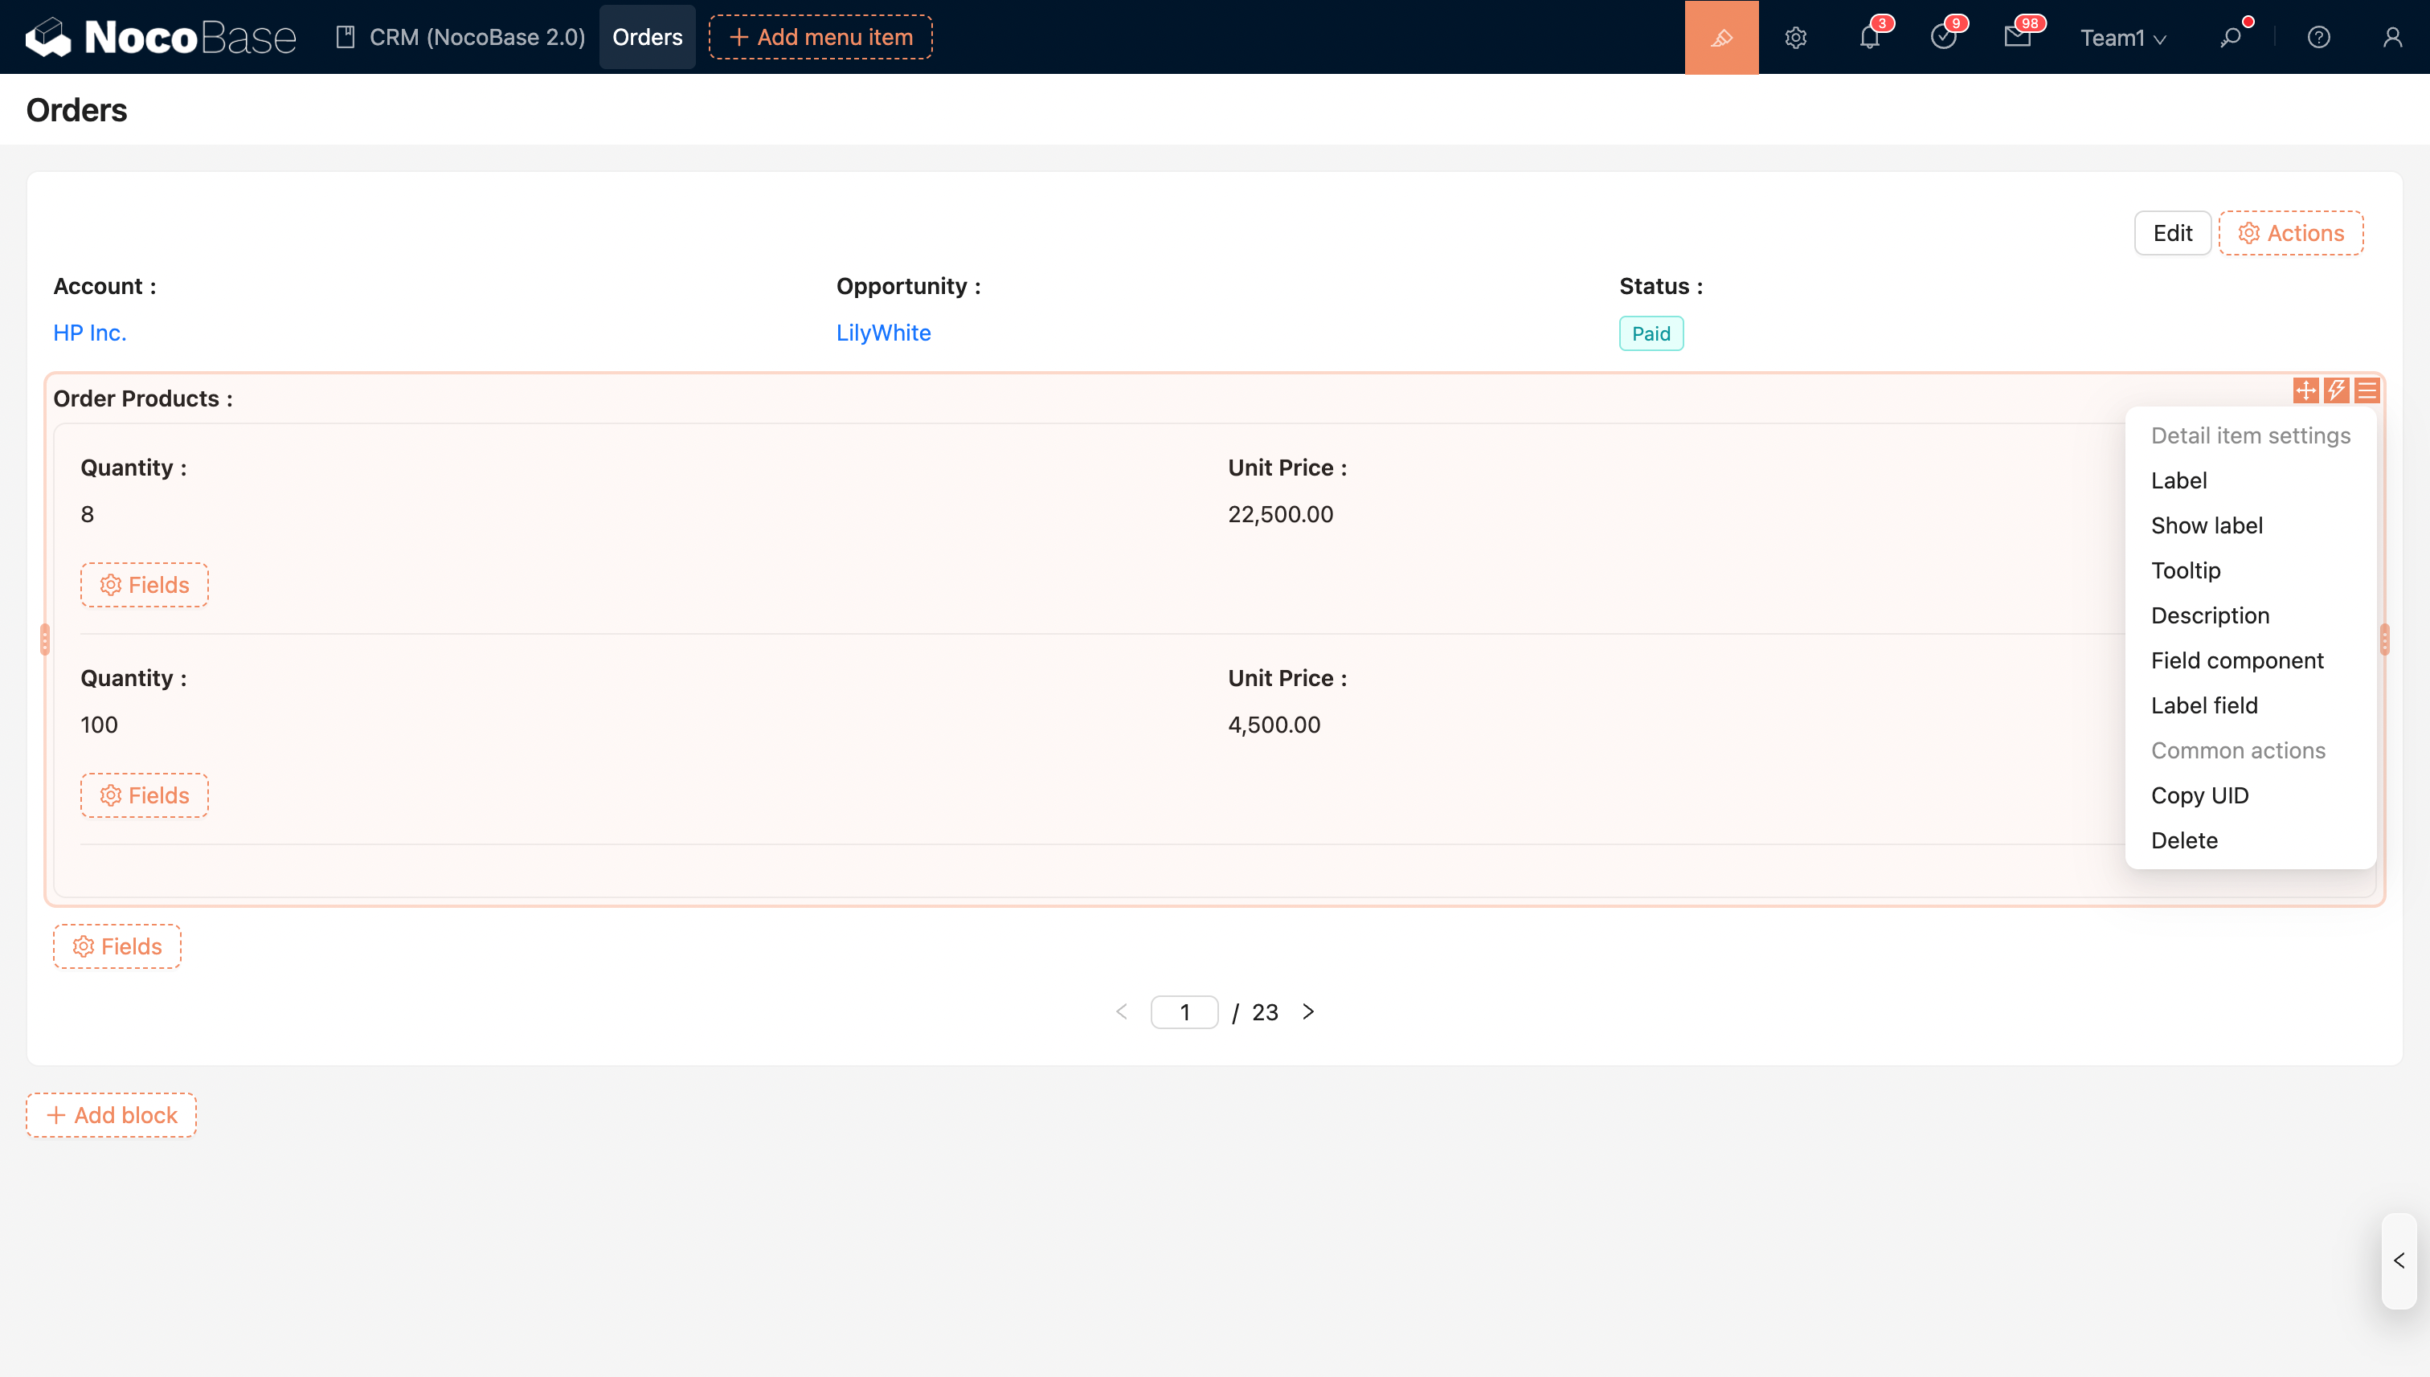Toggle the Show label menu option
The height and width of the screenshot is (1377, 2430).
(2206, 525)
